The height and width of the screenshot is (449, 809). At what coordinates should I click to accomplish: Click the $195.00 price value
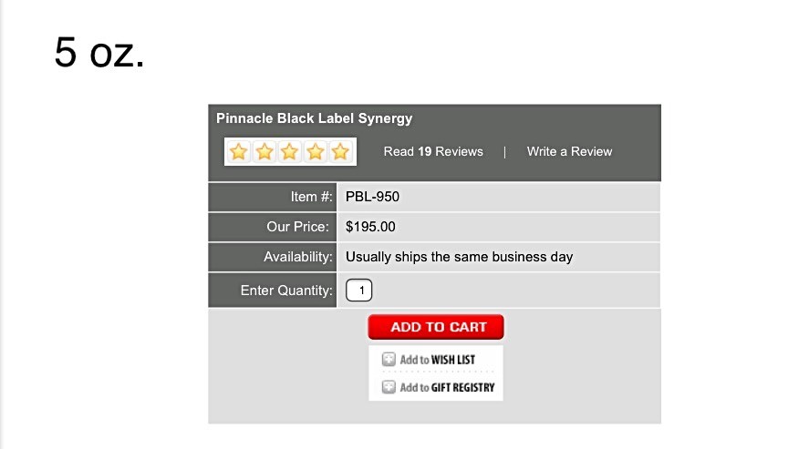370,227
